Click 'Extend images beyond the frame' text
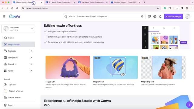This screenshot has height=109, width=194. [x=75, y=37]
